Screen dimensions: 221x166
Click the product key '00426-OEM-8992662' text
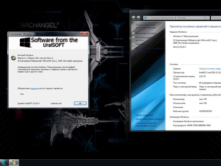(199, 125)
